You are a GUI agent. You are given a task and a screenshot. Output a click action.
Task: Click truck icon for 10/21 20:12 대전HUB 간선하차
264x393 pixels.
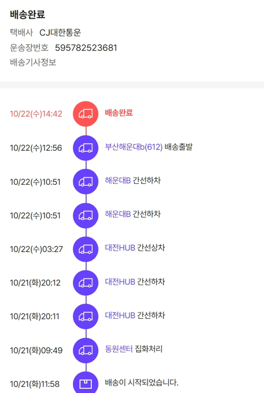pos(86,283)
